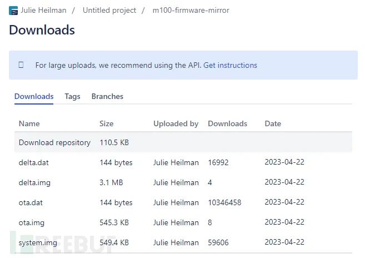Click the Name column header
The image size is (365, 258).
point(29,123)
